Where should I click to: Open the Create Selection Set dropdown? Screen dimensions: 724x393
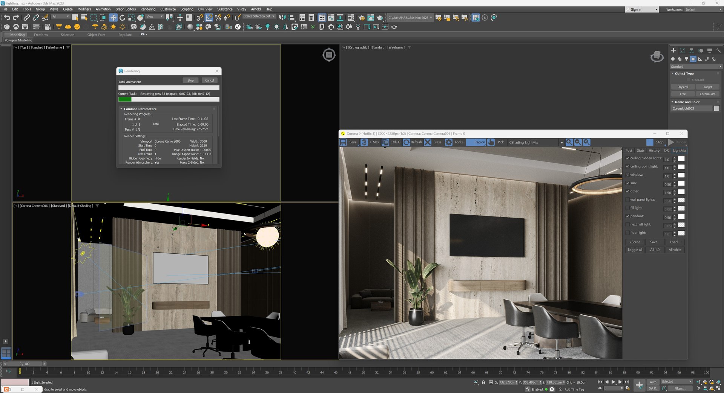pyautogui.click(x=259, y=17)
